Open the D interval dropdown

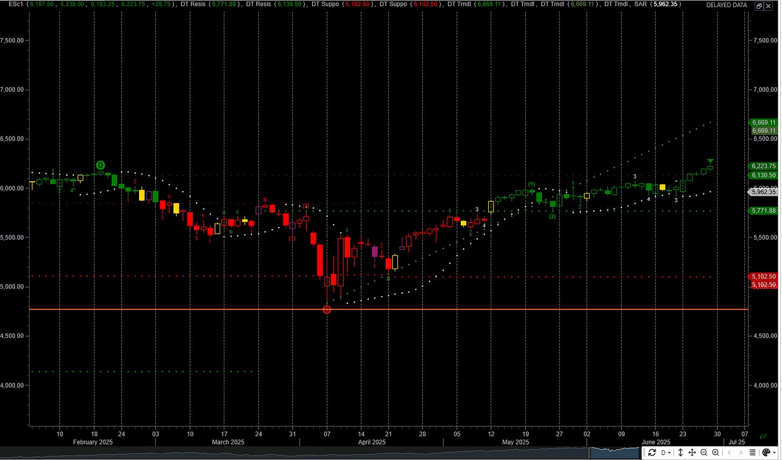click(666, 452)
